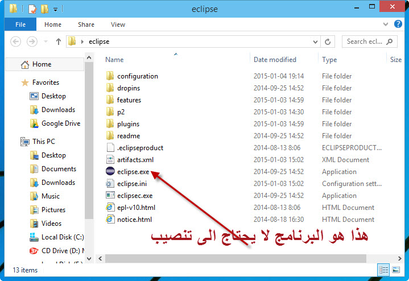The image size is (409, 281).
Task: Go up one folder level
Action: 59,42
